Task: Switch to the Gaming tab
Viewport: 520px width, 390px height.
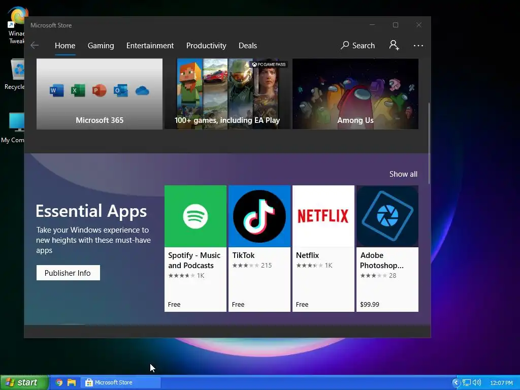Action: point(101,45)
